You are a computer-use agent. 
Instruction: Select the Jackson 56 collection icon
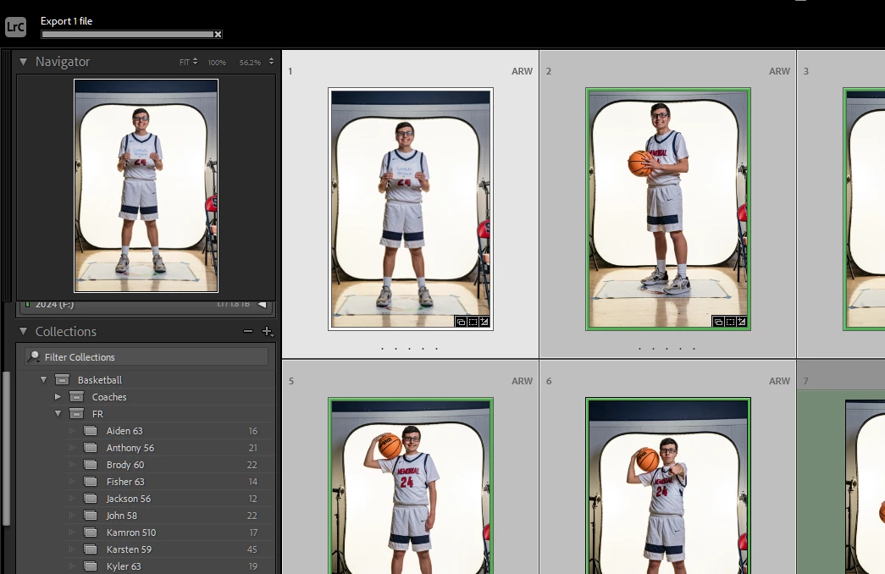[91, 499]
